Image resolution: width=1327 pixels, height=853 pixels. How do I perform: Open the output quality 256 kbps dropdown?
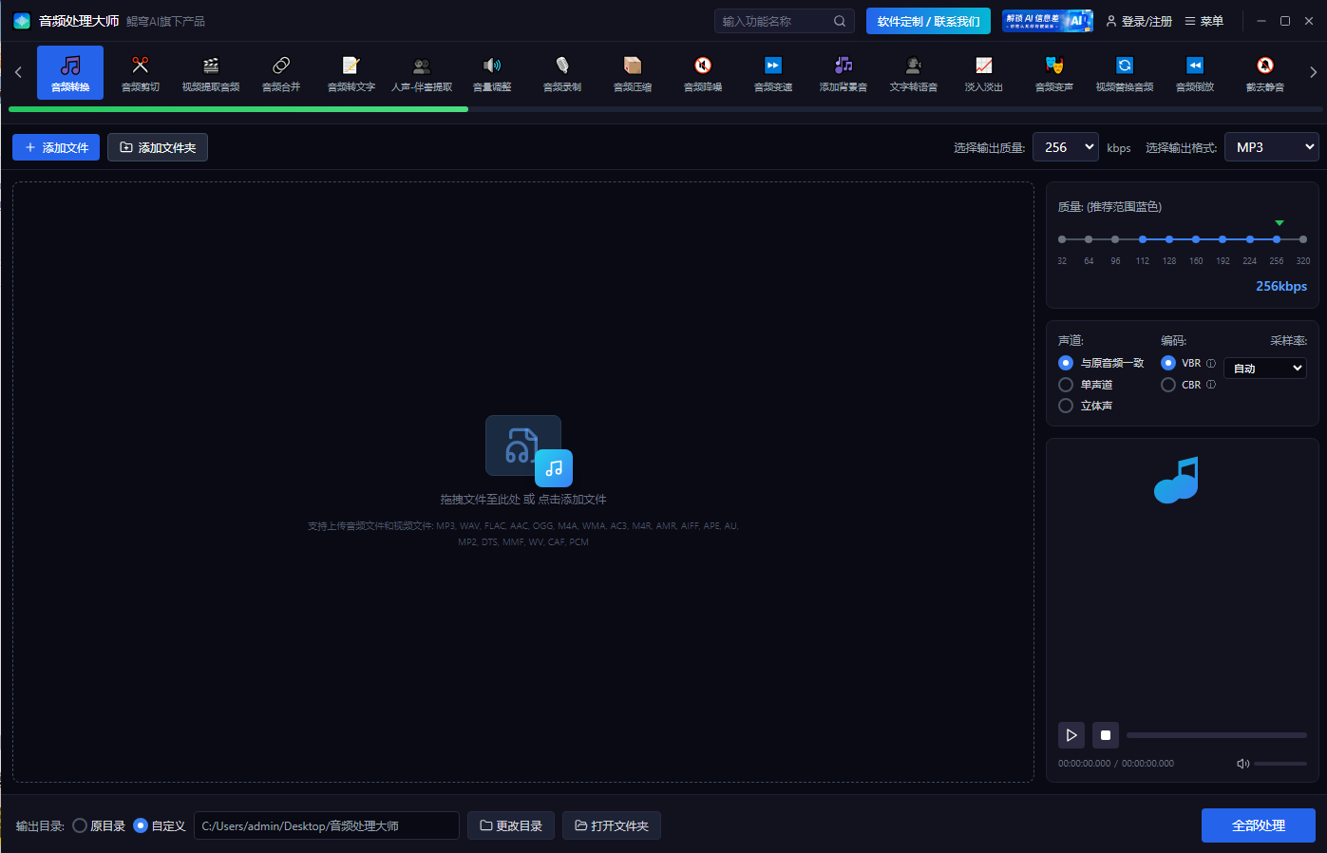tap(1065, 147)
